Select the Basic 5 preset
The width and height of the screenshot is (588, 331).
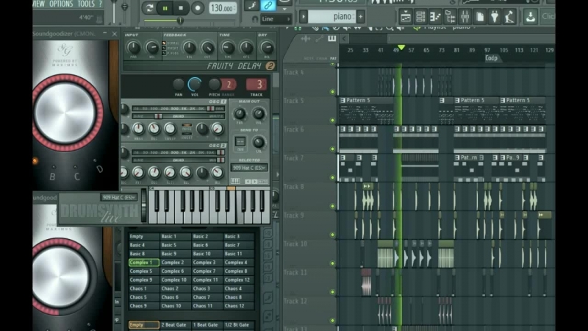176,245
